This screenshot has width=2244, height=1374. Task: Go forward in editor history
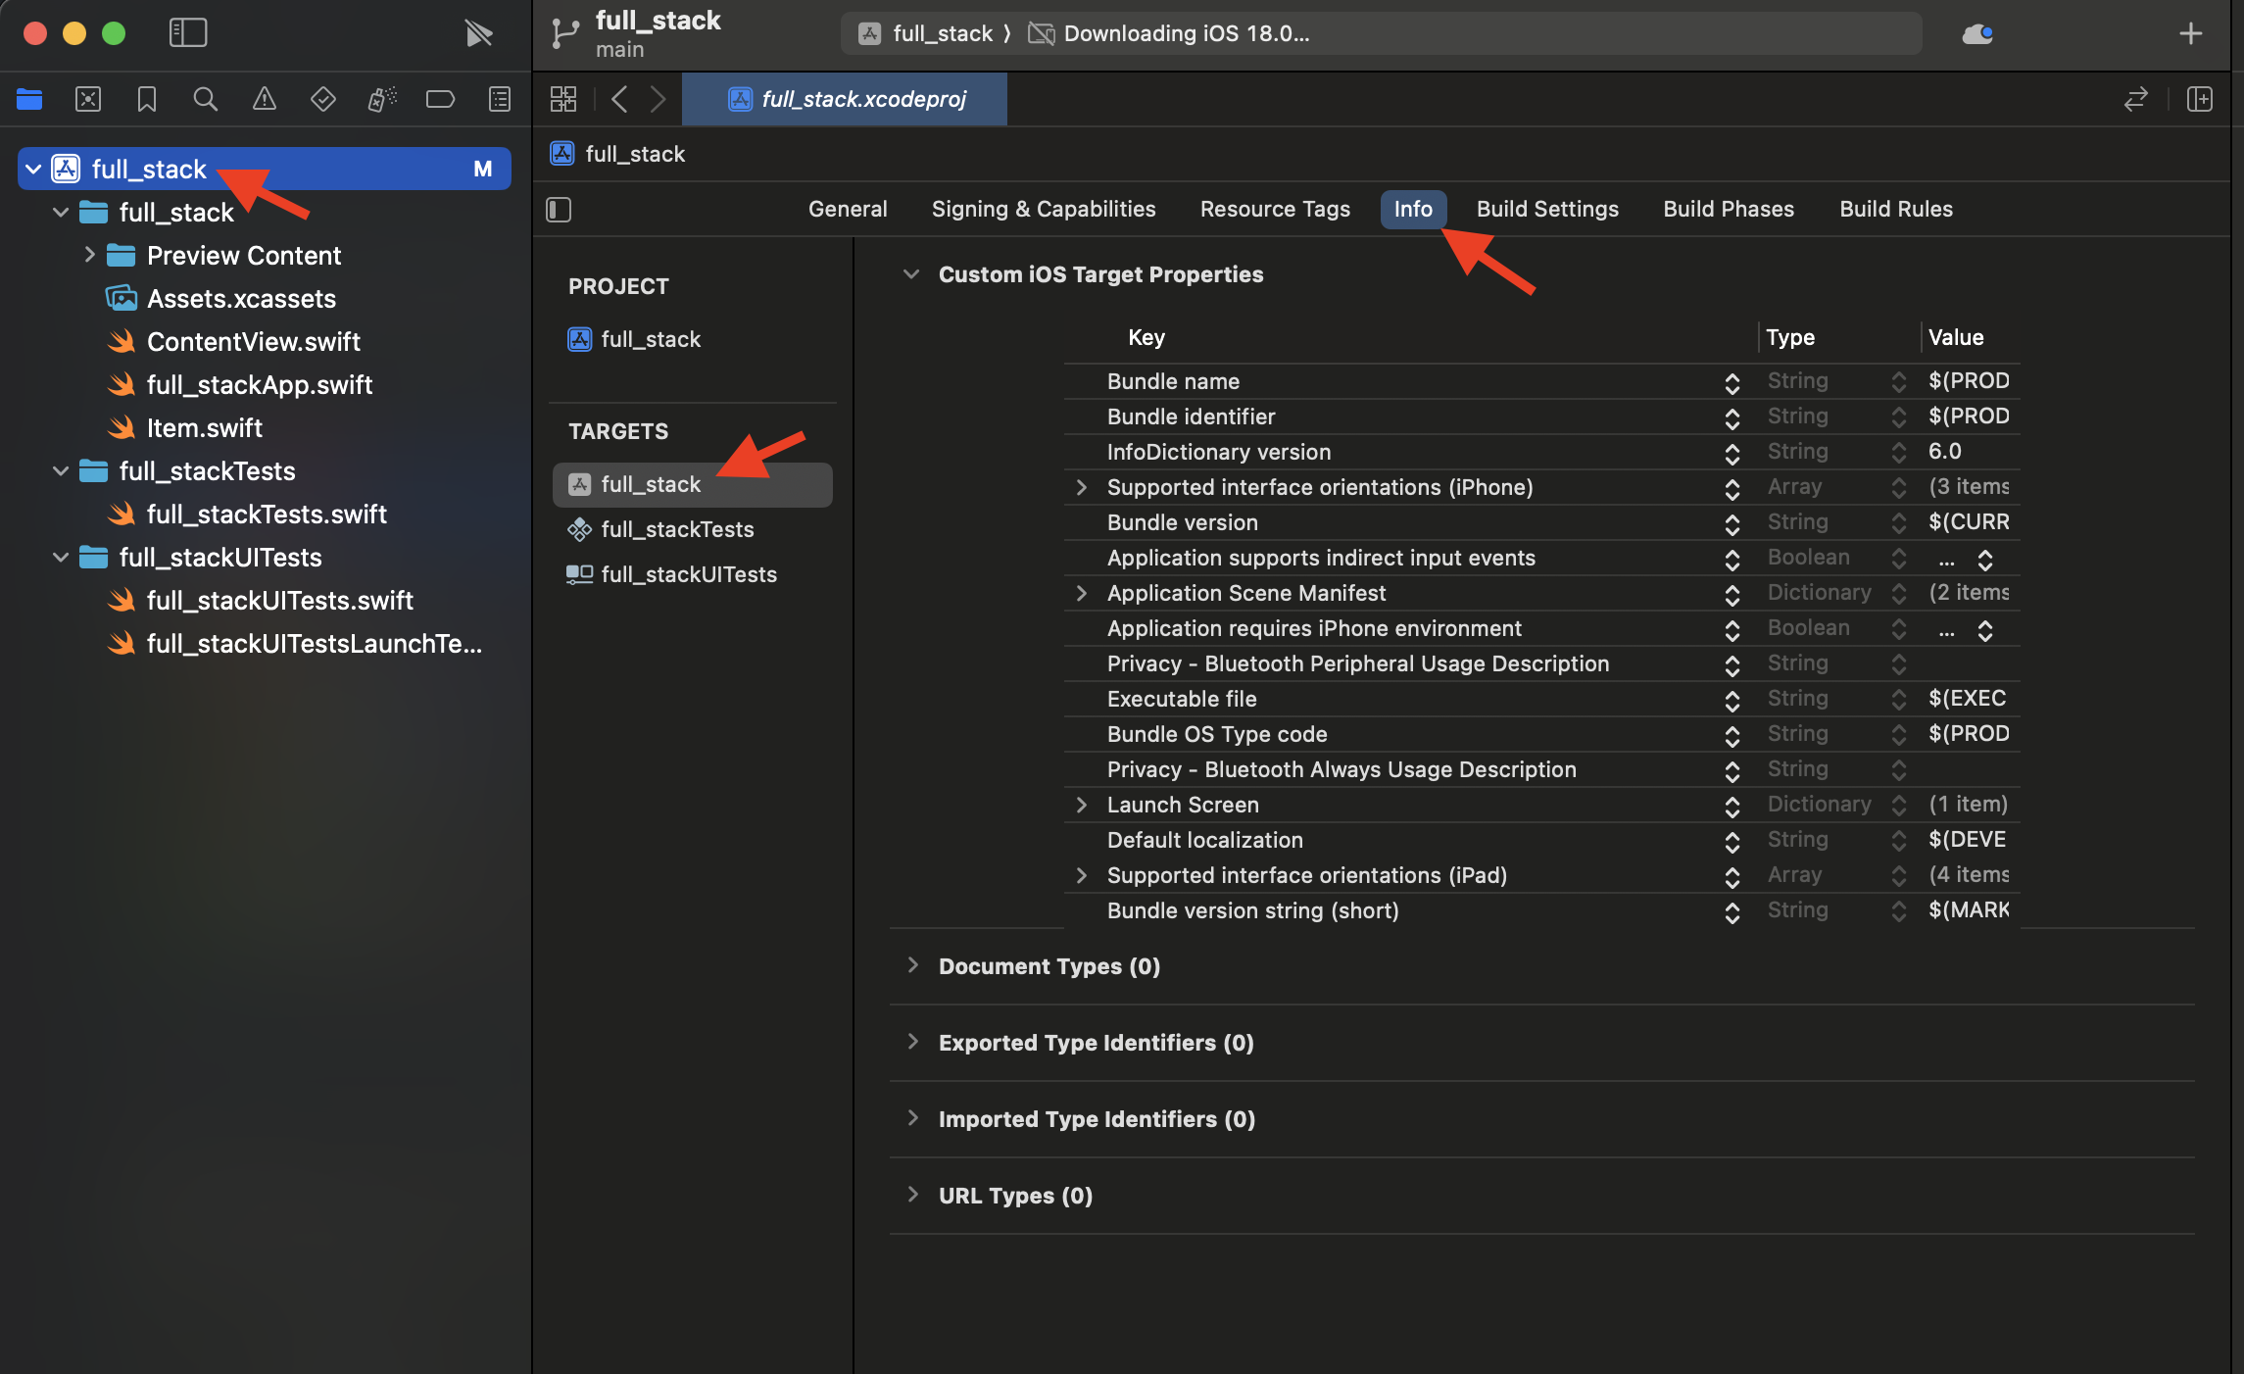click(x=659, y=99)
